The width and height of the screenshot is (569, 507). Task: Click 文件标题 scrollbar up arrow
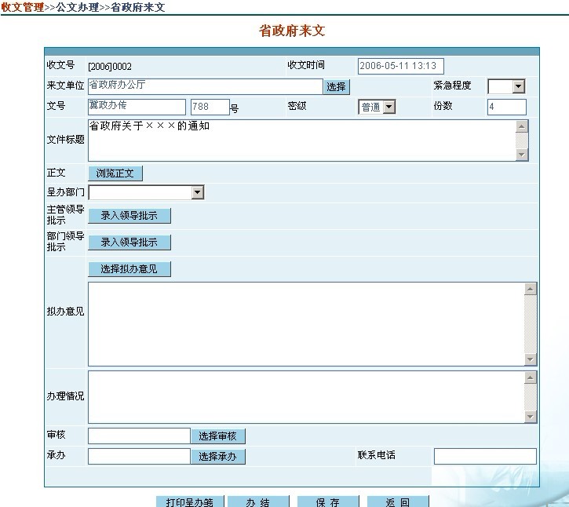tap(522, 126)
